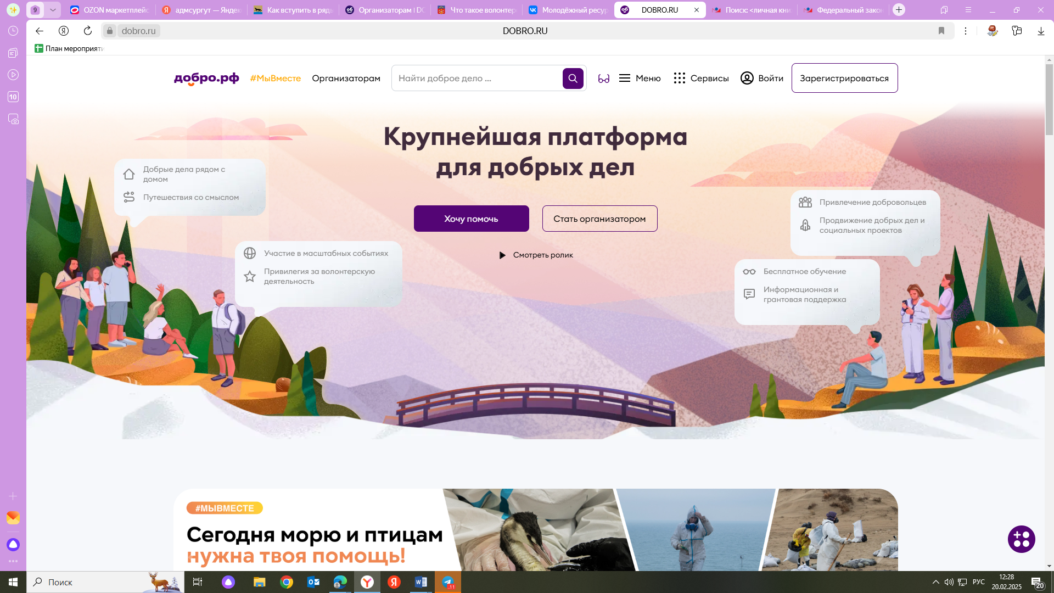Open the #МыВместе menu item
The width and height of the screenshot is (1054, 593).
pos(276,79)
